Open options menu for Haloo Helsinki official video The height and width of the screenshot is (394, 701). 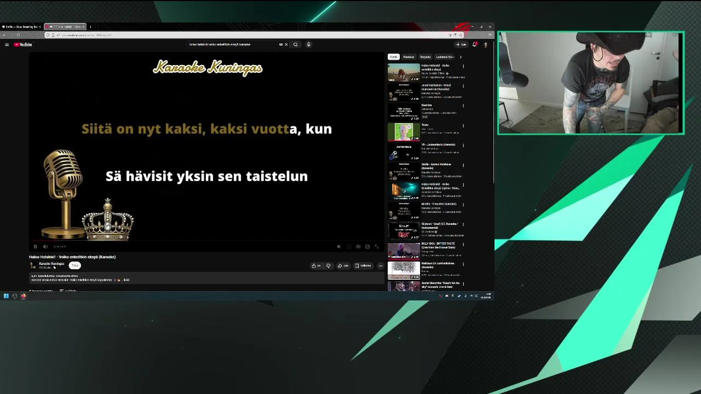tap(463, 66)
